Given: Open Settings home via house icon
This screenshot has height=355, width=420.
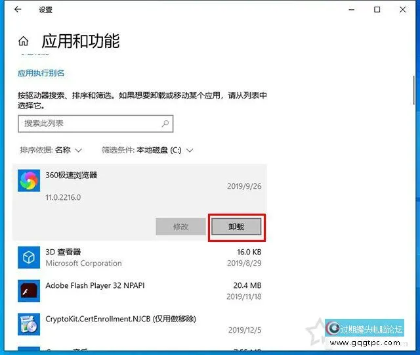Looking at the screenshot, I should pos(24,41).
